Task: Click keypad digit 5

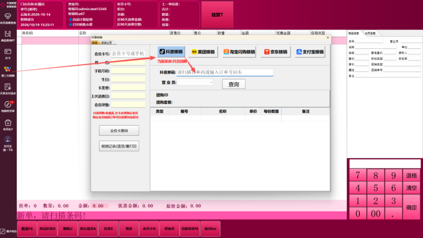Action: click(376, 188)
